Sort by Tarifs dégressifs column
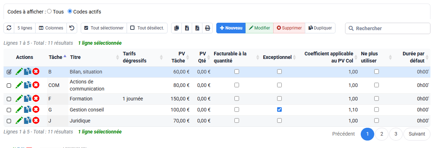 (x=142, y=57)
